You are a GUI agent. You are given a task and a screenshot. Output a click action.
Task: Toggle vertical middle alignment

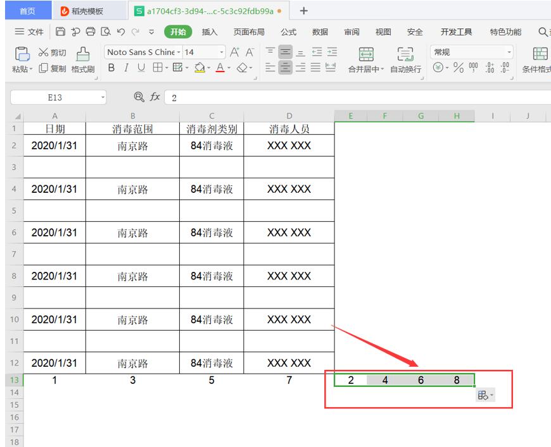pos(286,52)
